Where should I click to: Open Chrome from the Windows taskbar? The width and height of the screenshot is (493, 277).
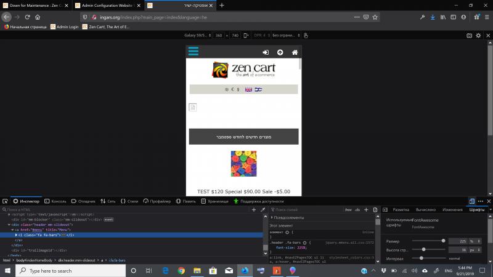click(181, 271)
